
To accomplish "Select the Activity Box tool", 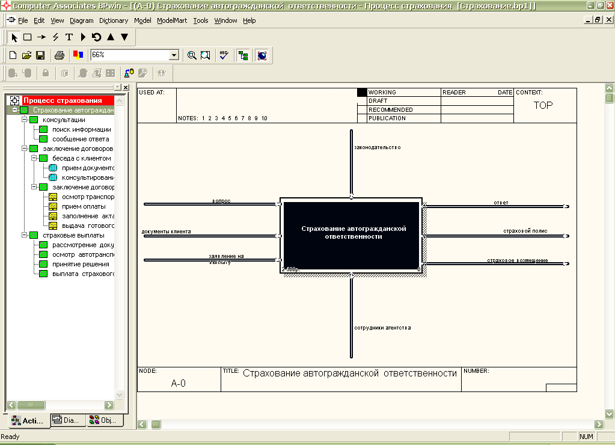I will click(x=28, y=37).
